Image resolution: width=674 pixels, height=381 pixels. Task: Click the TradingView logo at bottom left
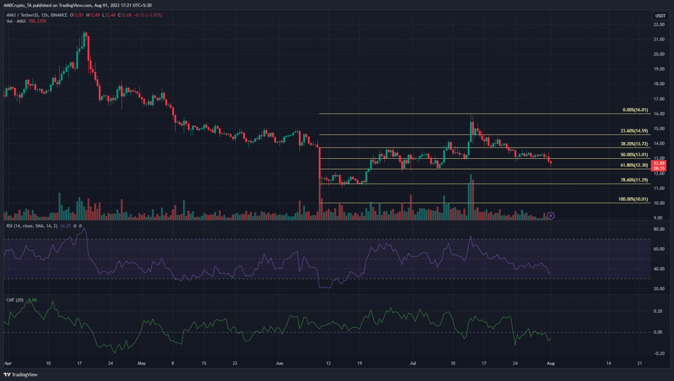click(21, 374)
